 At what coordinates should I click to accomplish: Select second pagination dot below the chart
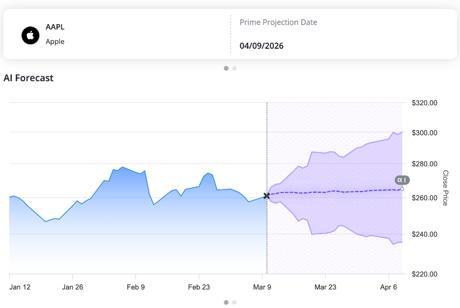234,302
